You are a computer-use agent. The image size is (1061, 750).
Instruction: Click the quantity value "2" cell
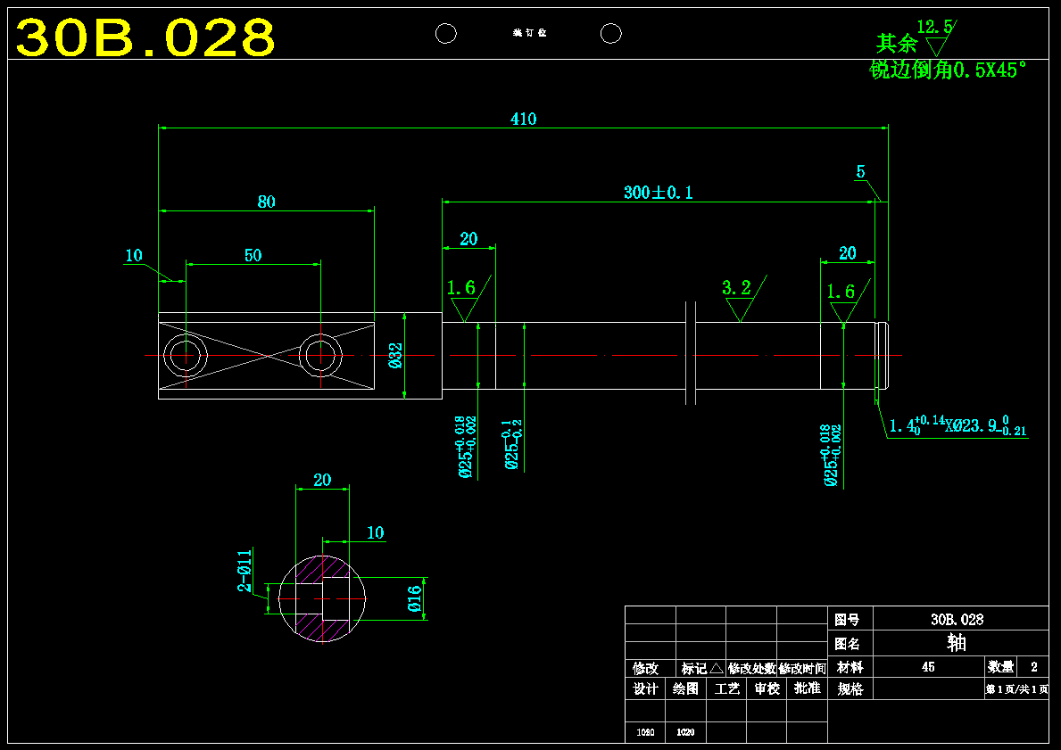tap(1034, 667)
